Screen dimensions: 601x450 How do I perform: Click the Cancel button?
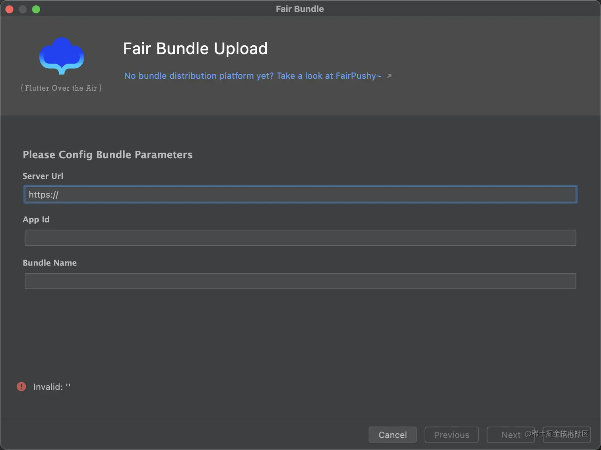[393, 434]
